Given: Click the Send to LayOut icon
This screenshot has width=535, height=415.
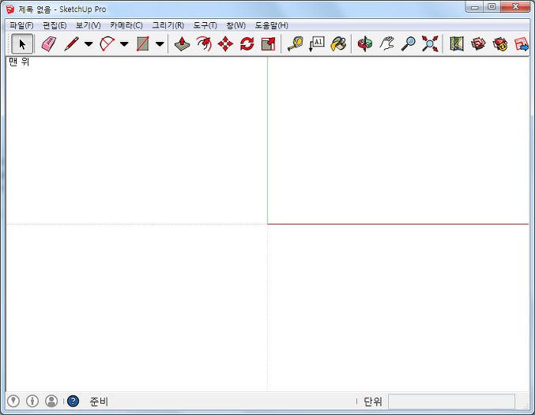Looking at the screenshot, I should point(521,44).
